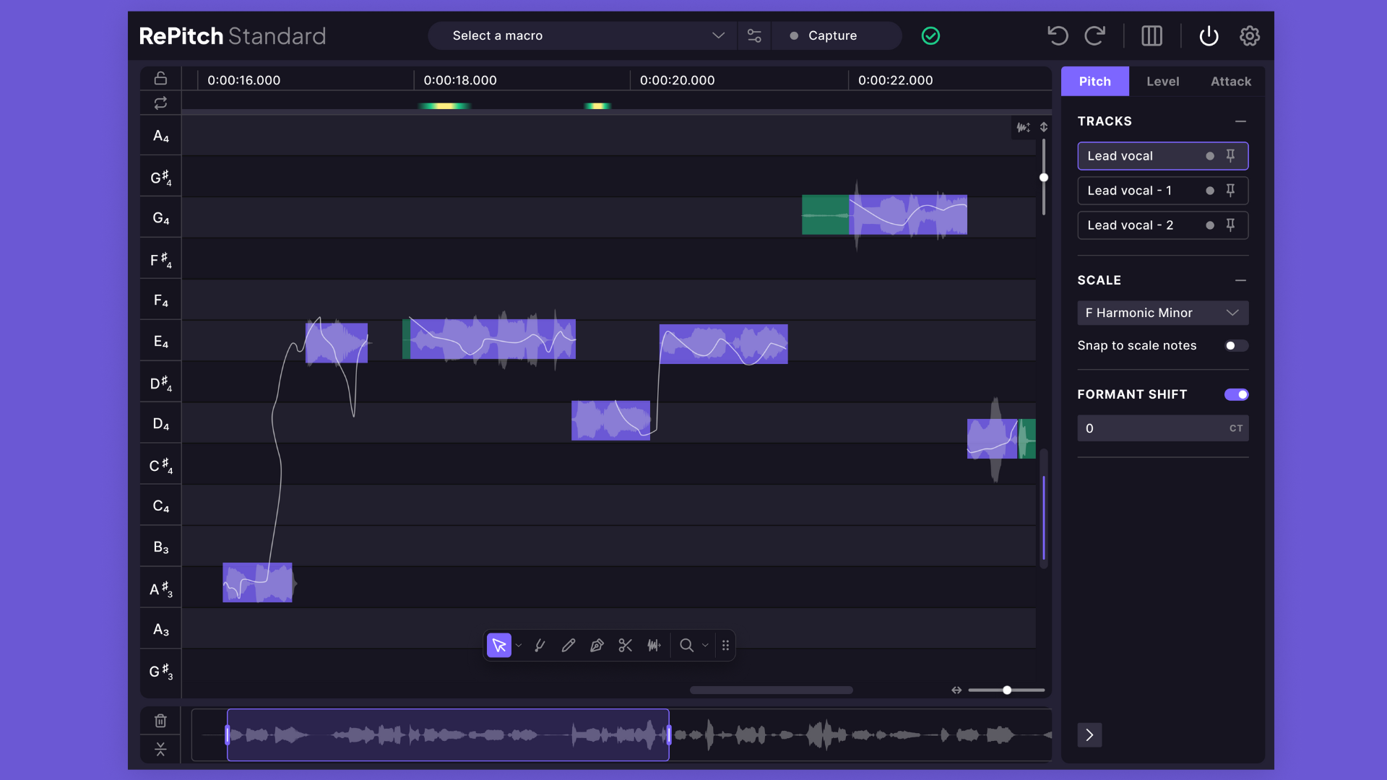The height and width of the screenshot is (780, 1387).
Task: Select the Lead vocal - 2 track
Action: (x=1134, y=225)
